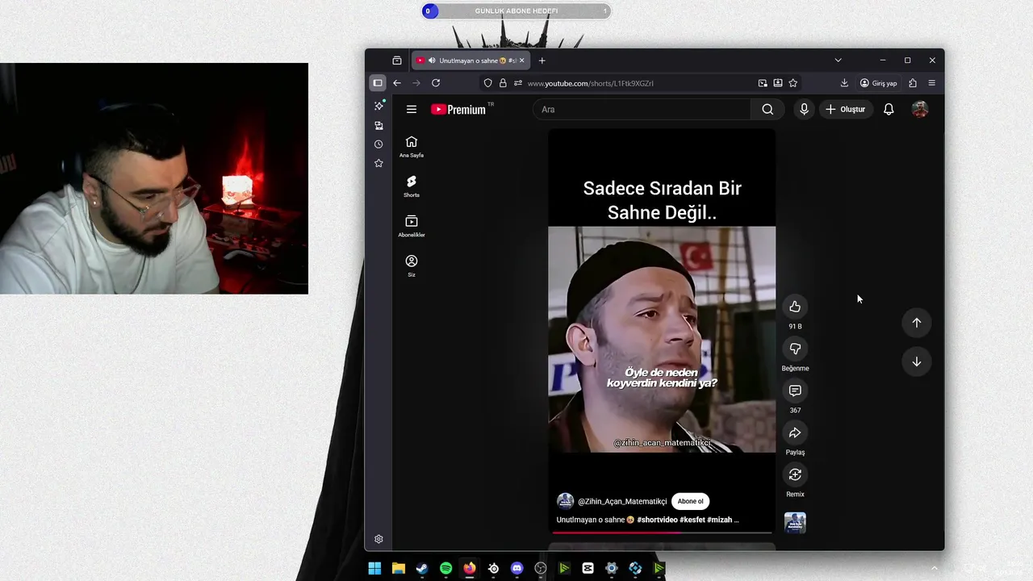Open Firefox downloads panel

(x=844, y=83)
